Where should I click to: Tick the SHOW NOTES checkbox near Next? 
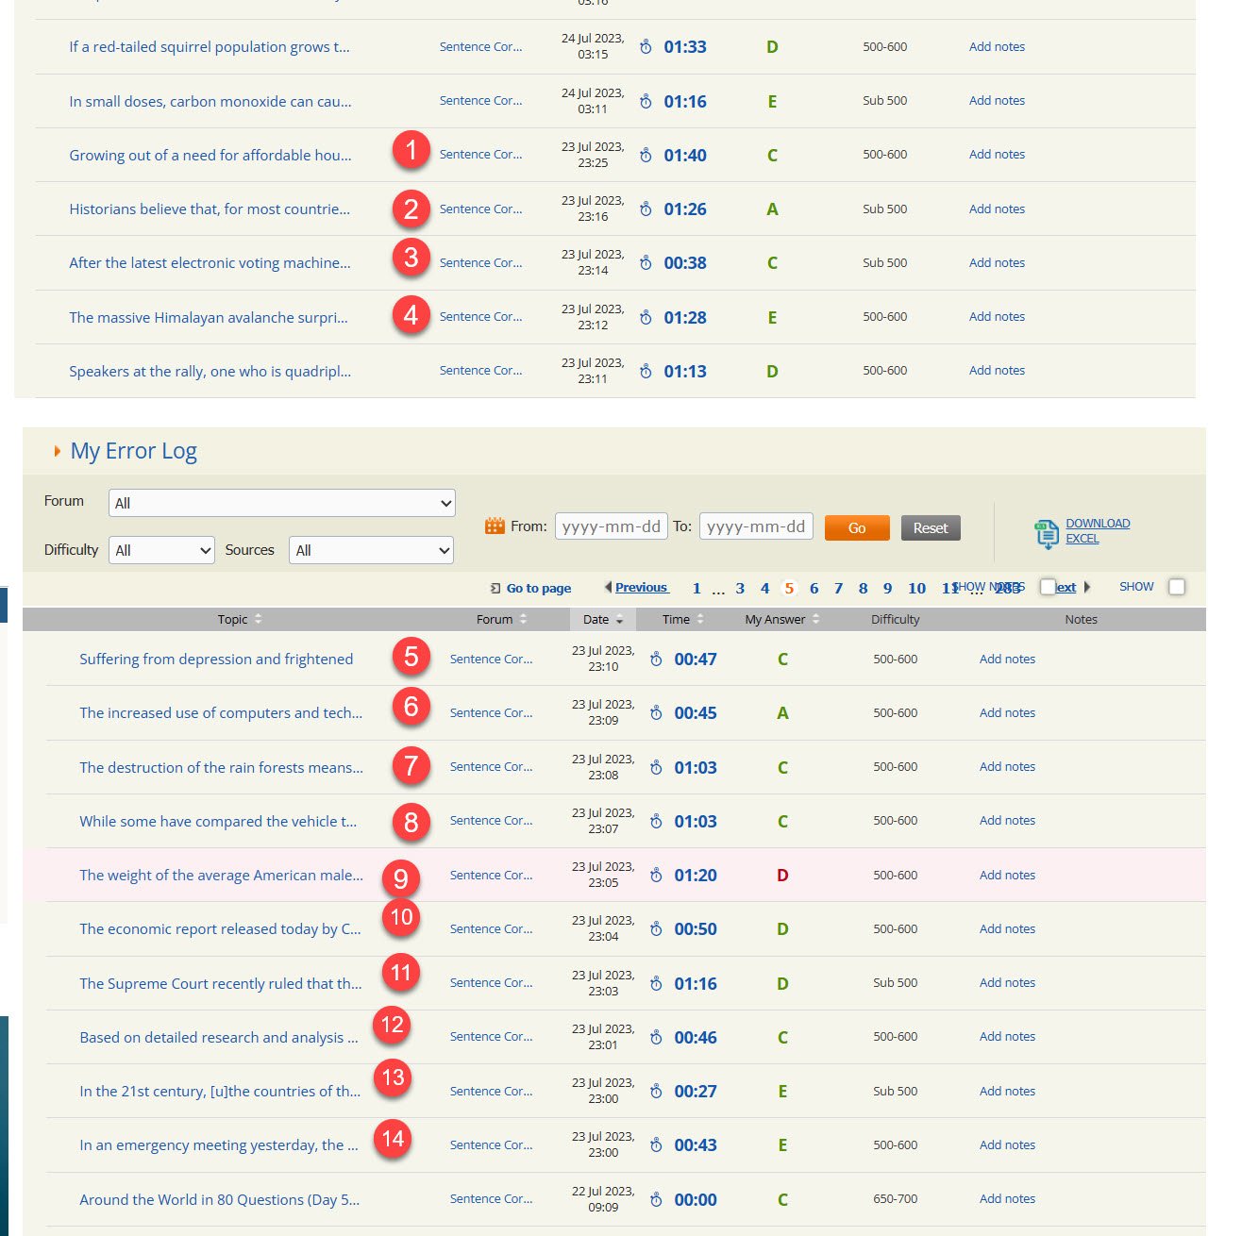click(1048, 587)
